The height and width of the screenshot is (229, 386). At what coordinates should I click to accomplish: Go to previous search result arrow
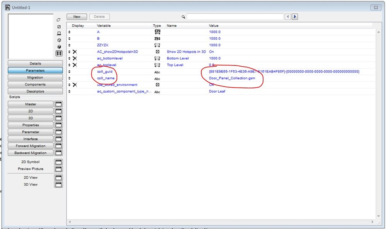click(287, 17)
